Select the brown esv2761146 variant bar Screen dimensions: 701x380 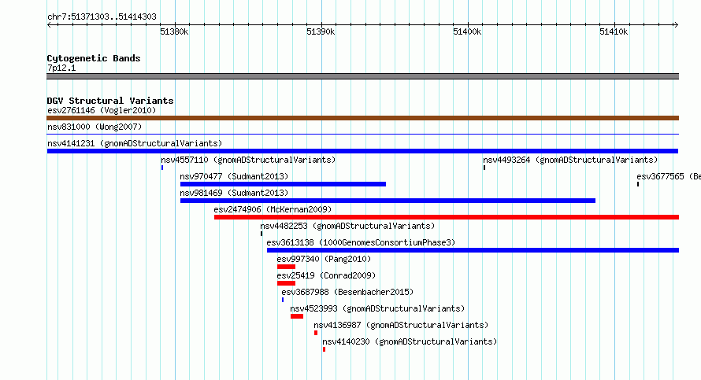click(x=362, y=118)
